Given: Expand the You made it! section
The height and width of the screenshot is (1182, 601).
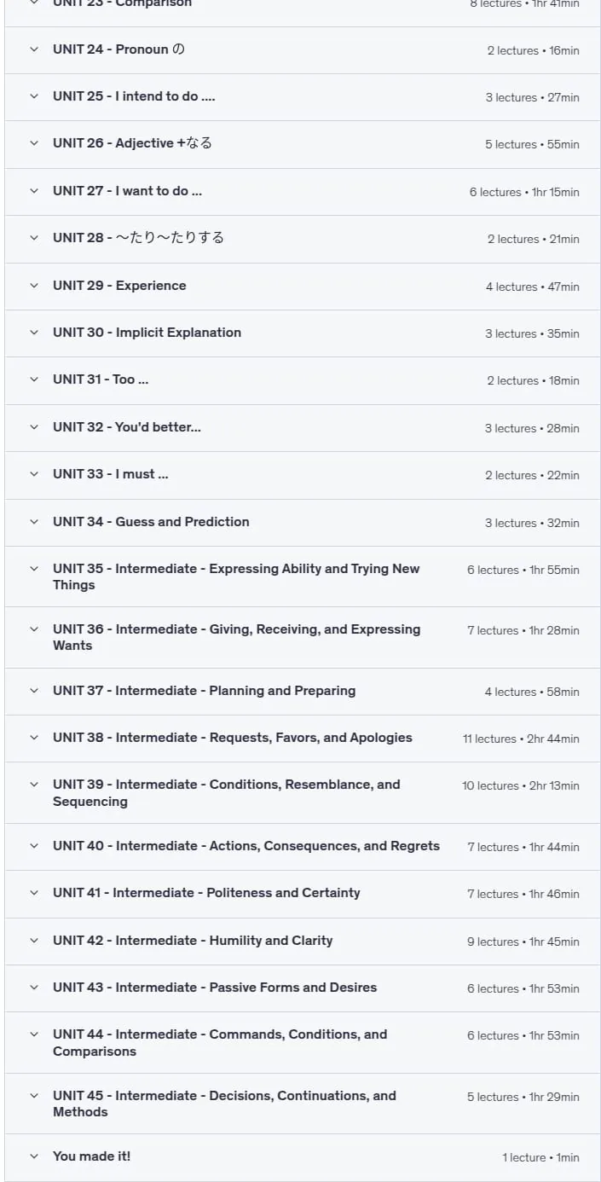Looking at the screenshot, I should pyautogui.click(x=303, y=1157).
